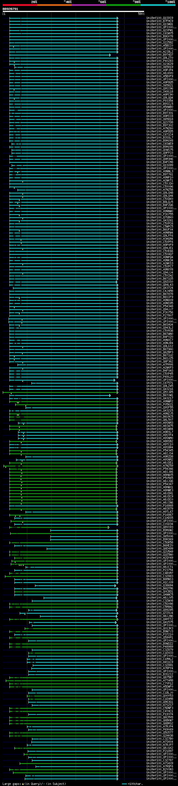
Task: Click the alignment arrowhead for UniRef100_B9T4D7
Action: 110,55
